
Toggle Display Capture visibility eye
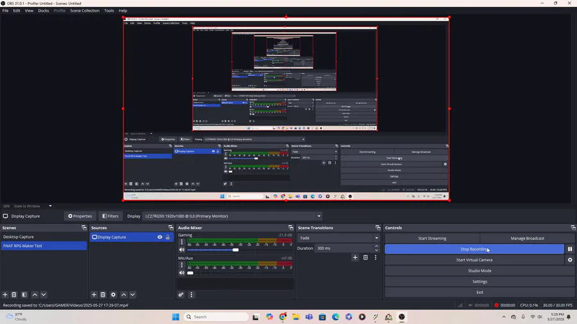pyautogui.click(x=160, y=238)
